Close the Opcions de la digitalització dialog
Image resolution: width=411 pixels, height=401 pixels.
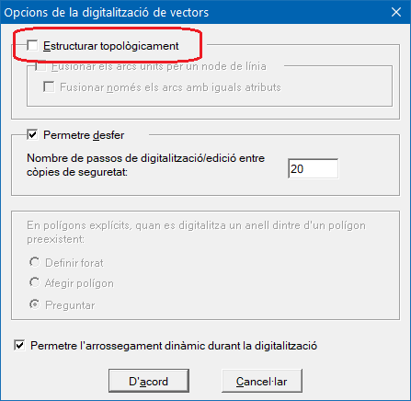(396, 12)
